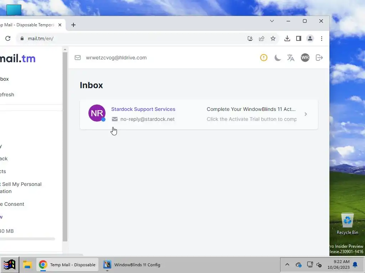
Task: Install app icon in address bar
Action: click(250, 38)
